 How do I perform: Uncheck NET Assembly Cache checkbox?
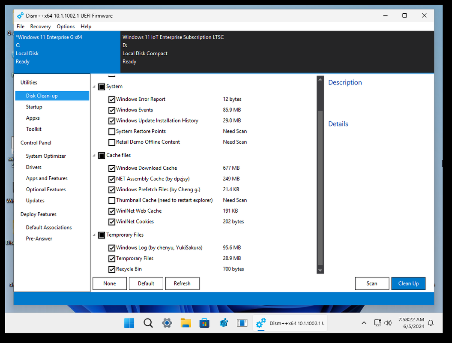[x=112, y=179]
